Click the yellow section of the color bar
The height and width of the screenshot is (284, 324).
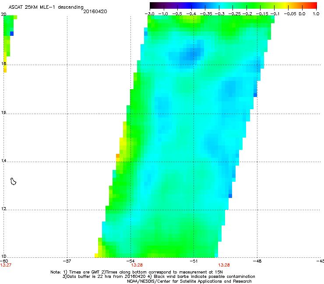tap(286, 6)
